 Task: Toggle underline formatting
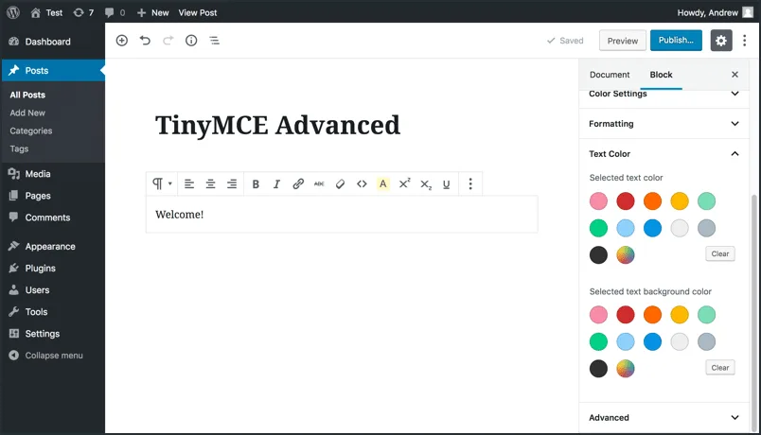click(x=446, y=184)
